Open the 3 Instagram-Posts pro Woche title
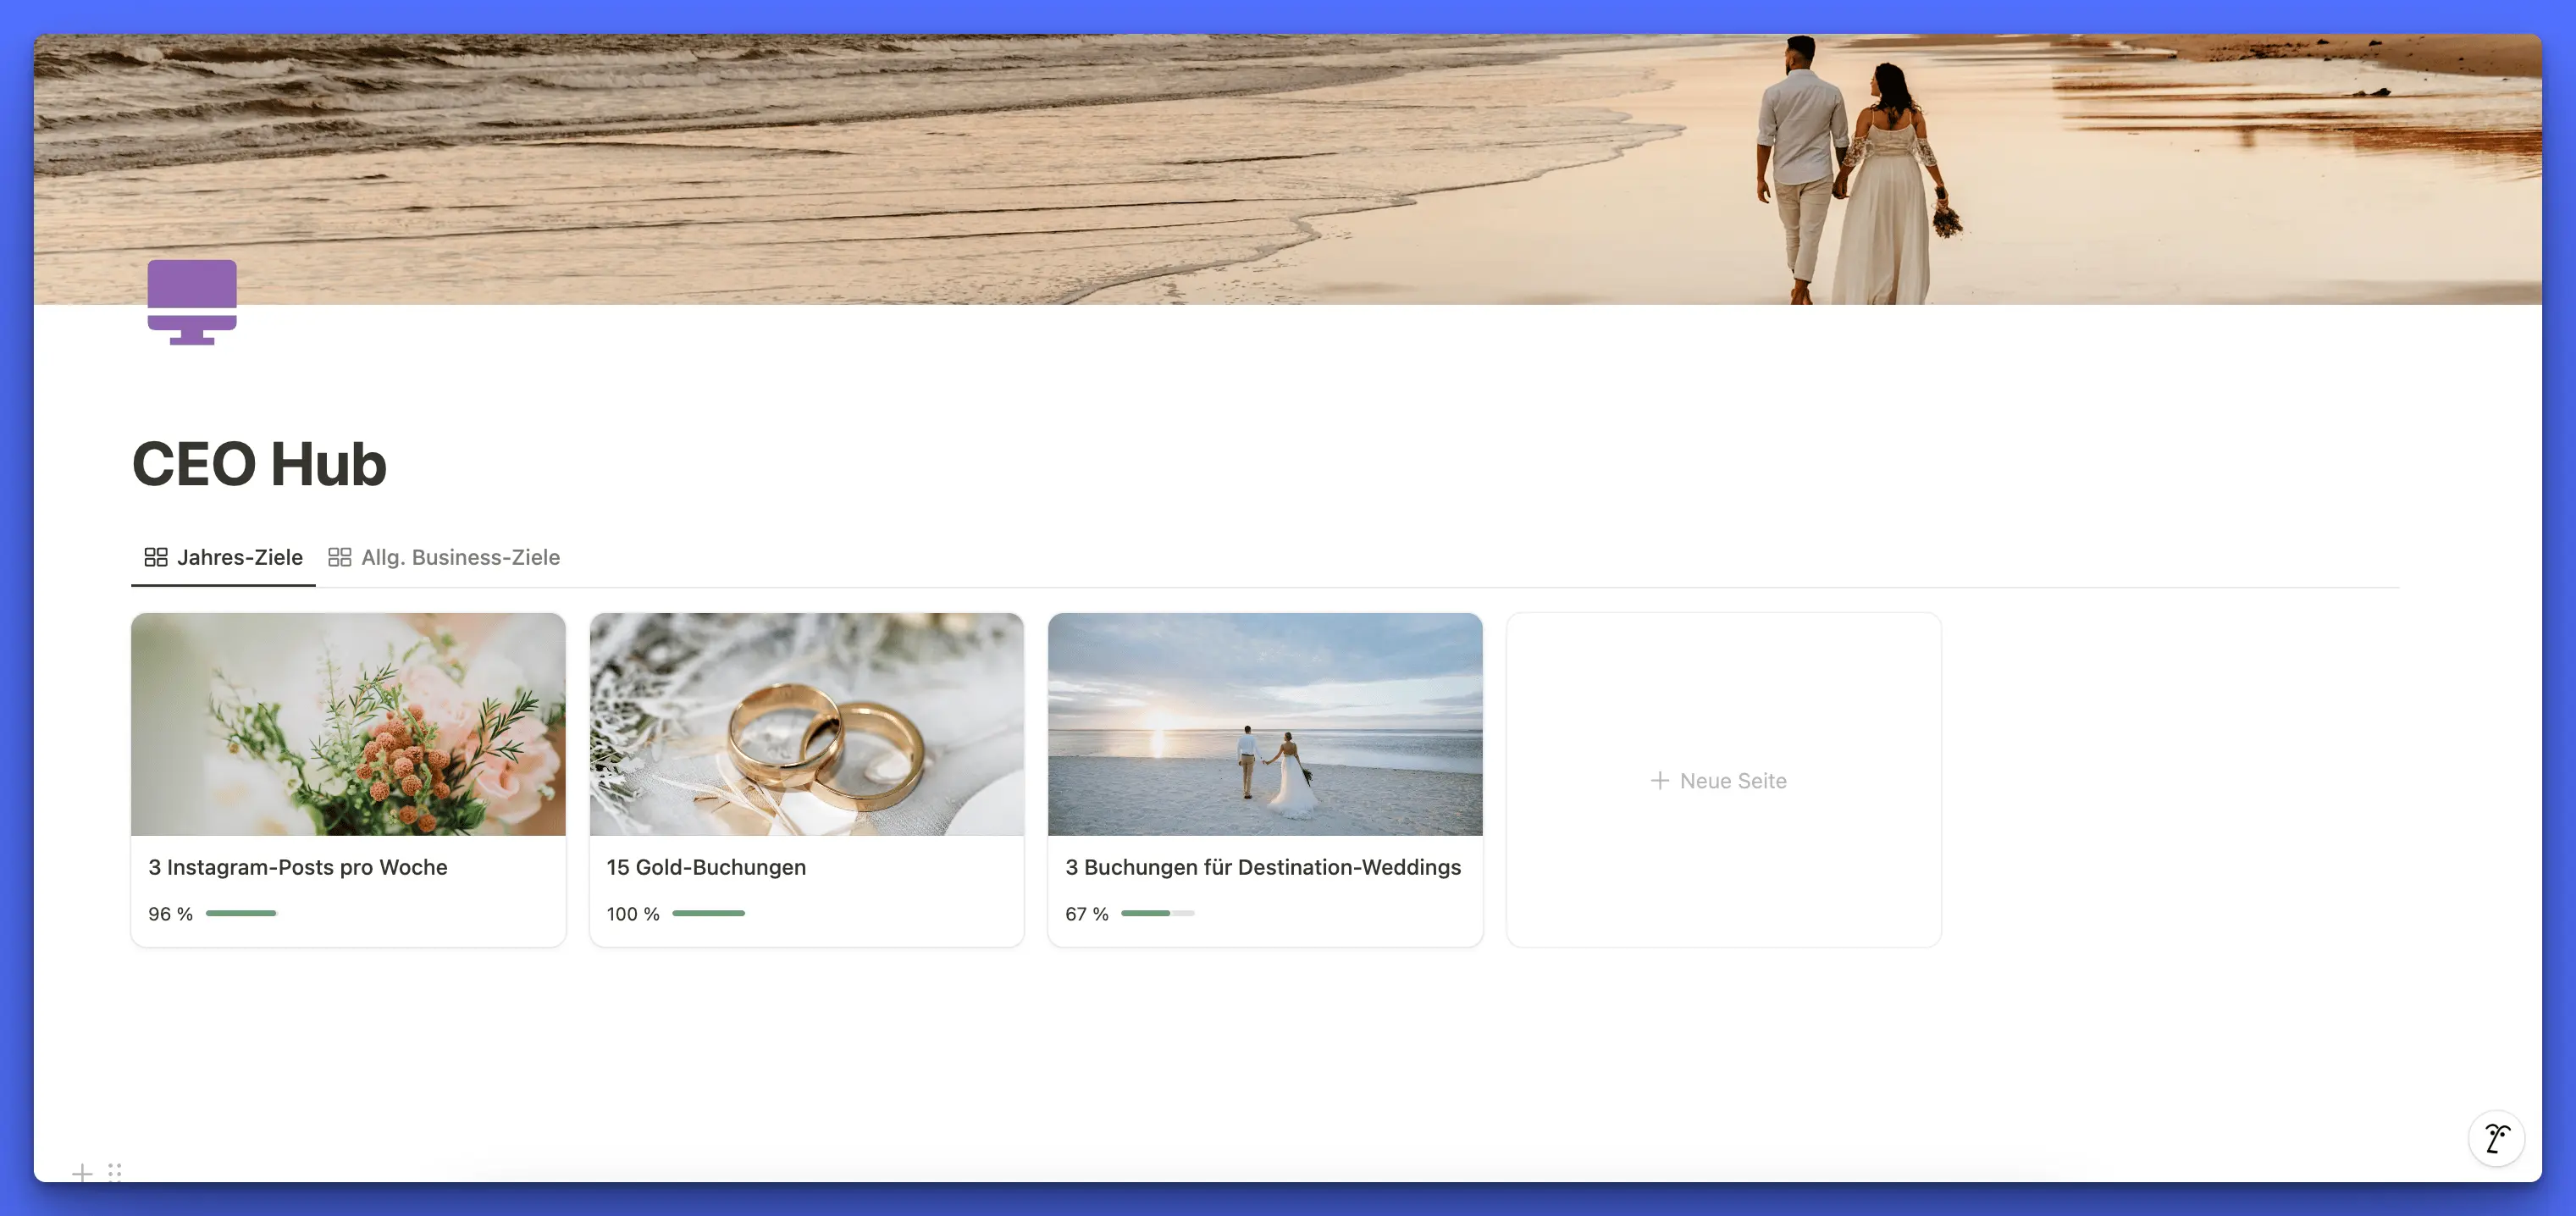The height and width of the screenshot is (1216, 2576). click(x=298, y=867)
